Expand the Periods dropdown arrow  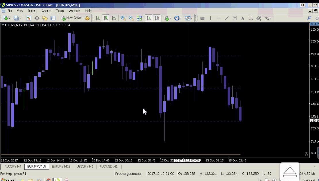pos(181,18)
